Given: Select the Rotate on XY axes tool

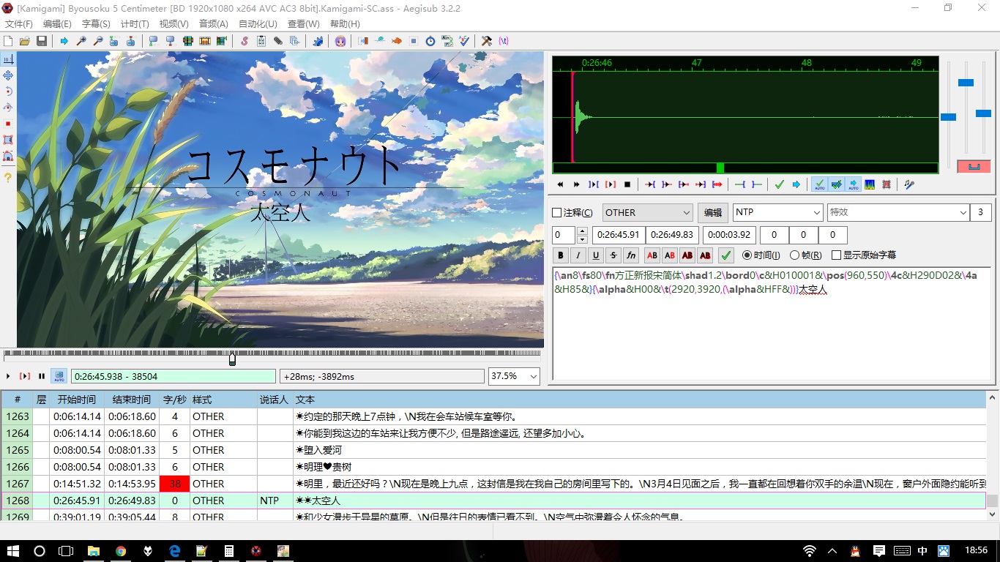Looking at the screenshot, I should (x=8, y=108).
